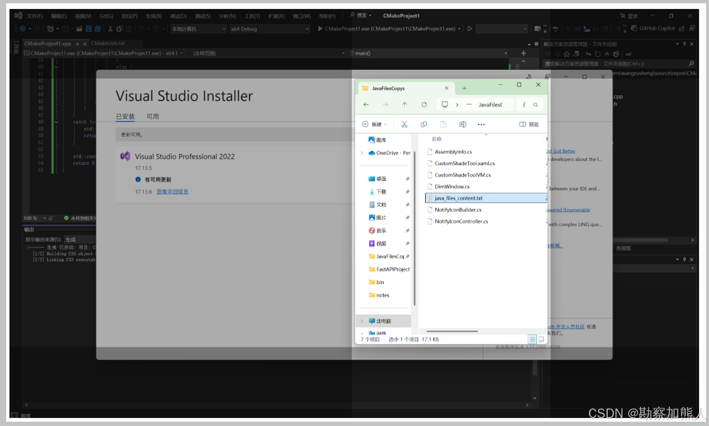Select the Installed (已安装) tab in Installer
Screen dimensions: 709x426
pyautogui.click(x=125, y=117)
